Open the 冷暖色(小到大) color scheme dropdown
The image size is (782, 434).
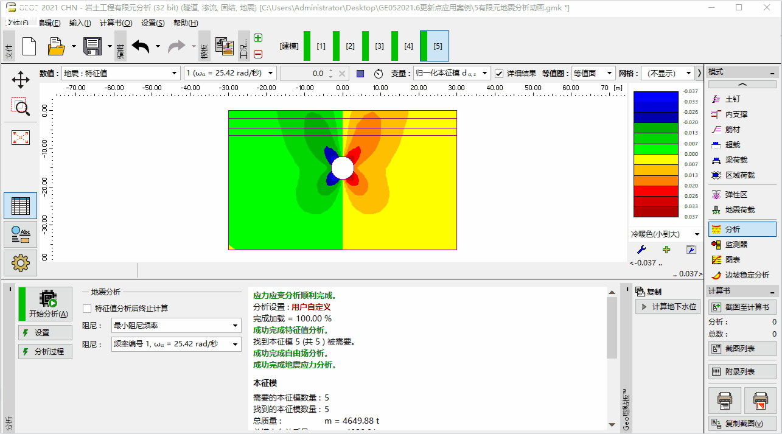click(x=665, y=234)
